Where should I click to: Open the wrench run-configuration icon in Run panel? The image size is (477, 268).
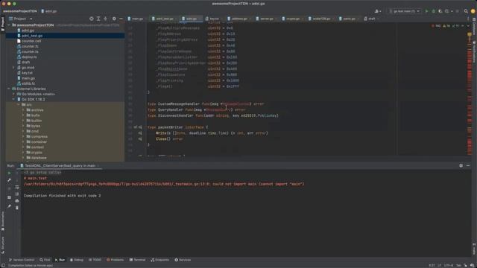(x=10, y=180)
